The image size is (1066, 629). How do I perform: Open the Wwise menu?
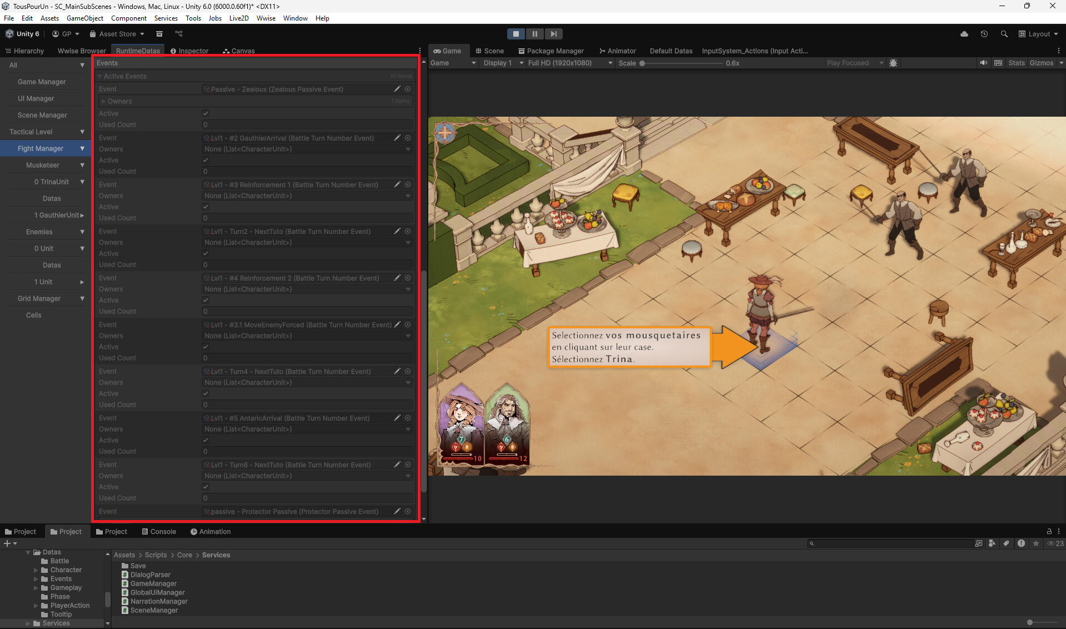[266, 18]
